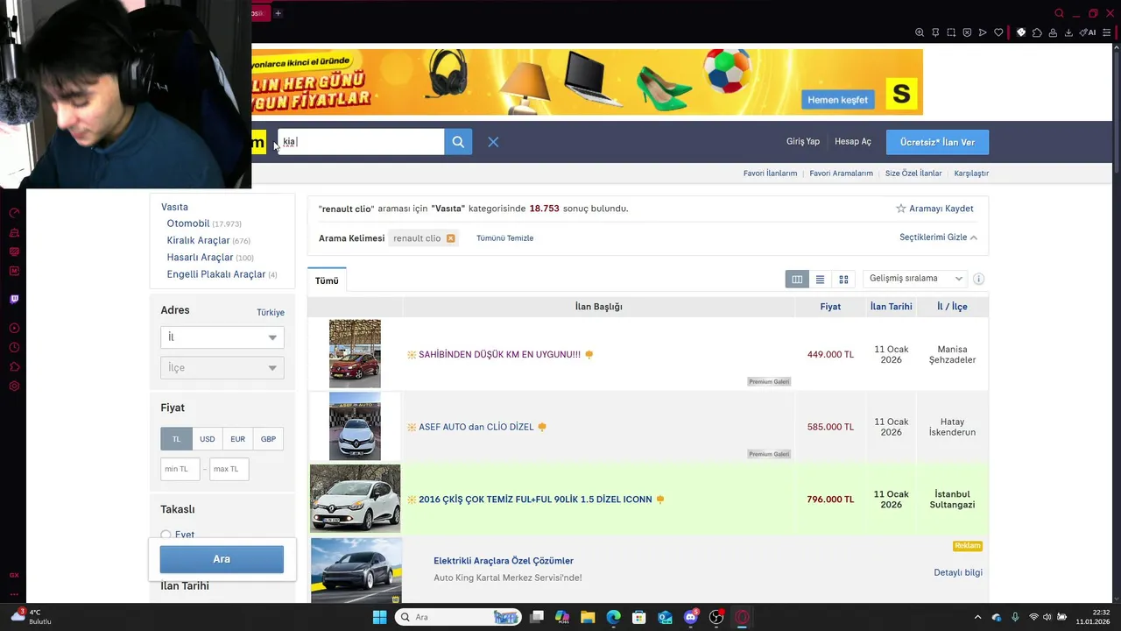
Task: Click the heart bookmark toolbar icon
Action: pos(998,32)
